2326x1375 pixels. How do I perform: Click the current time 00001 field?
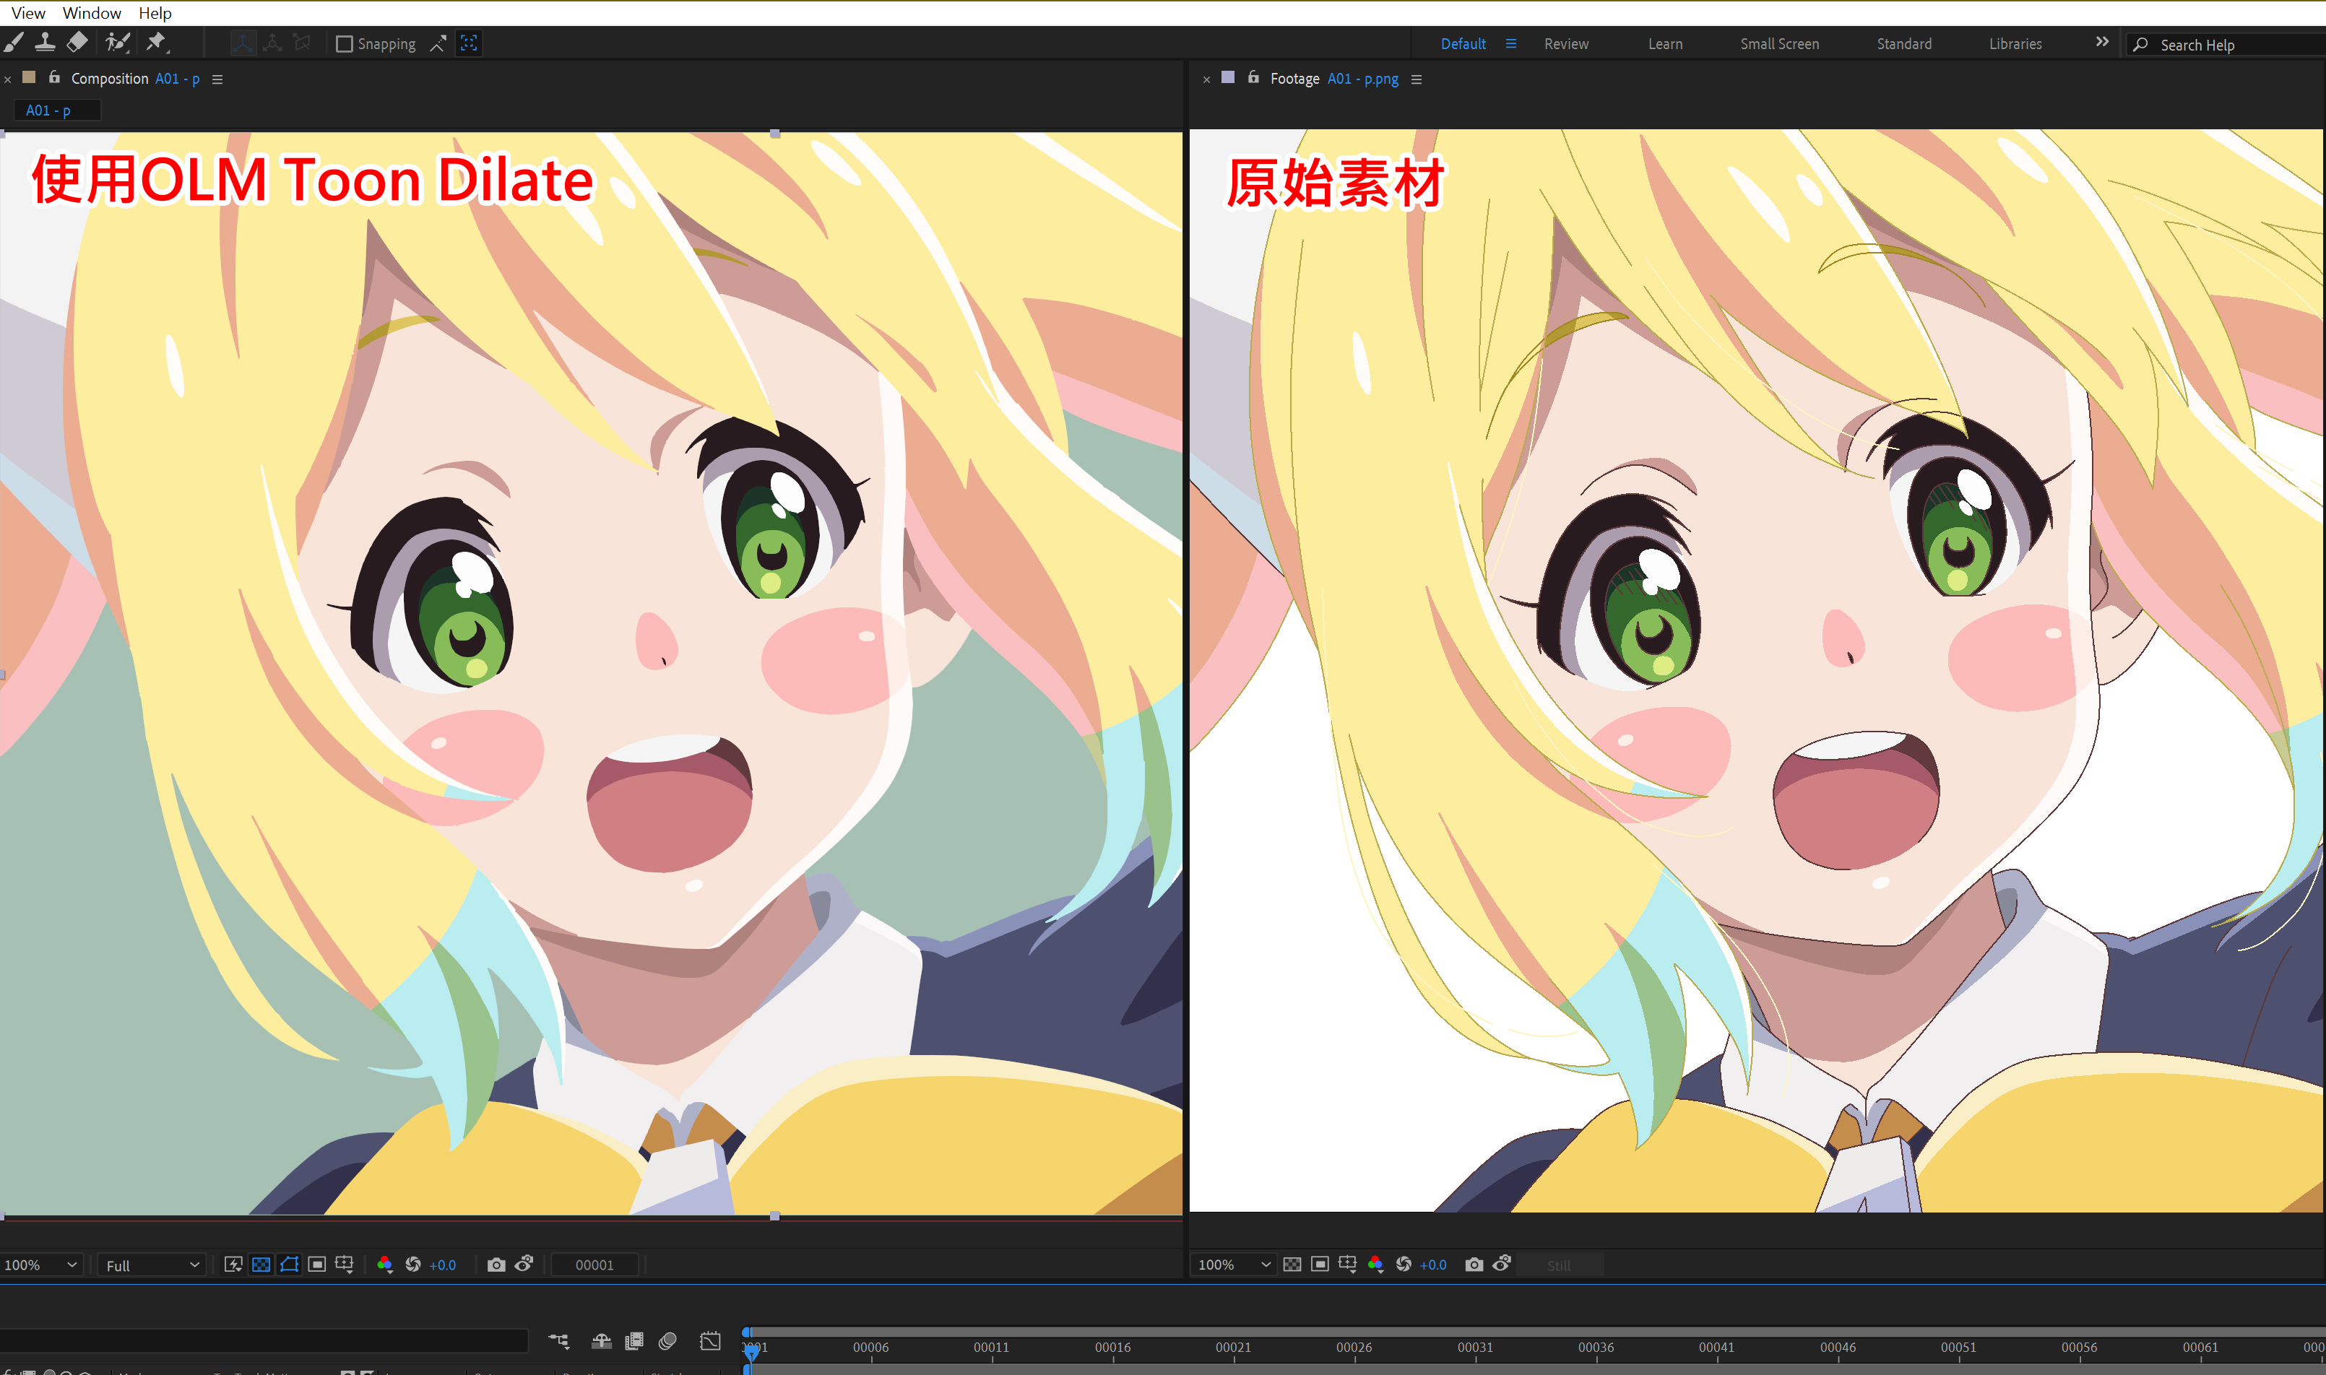click(x=594, y=1265)
